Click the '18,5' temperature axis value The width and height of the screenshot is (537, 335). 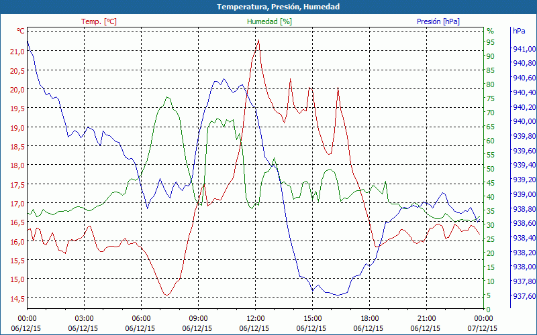pyautogui.click(x=18, y=147)
